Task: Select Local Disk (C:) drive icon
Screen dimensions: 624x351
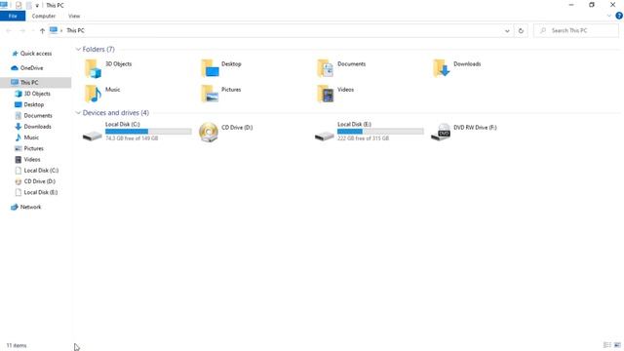Action: coord(93,136)
